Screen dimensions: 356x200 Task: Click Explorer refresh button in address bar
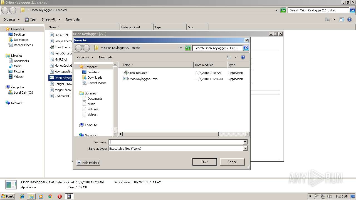(x=283, y=10)
